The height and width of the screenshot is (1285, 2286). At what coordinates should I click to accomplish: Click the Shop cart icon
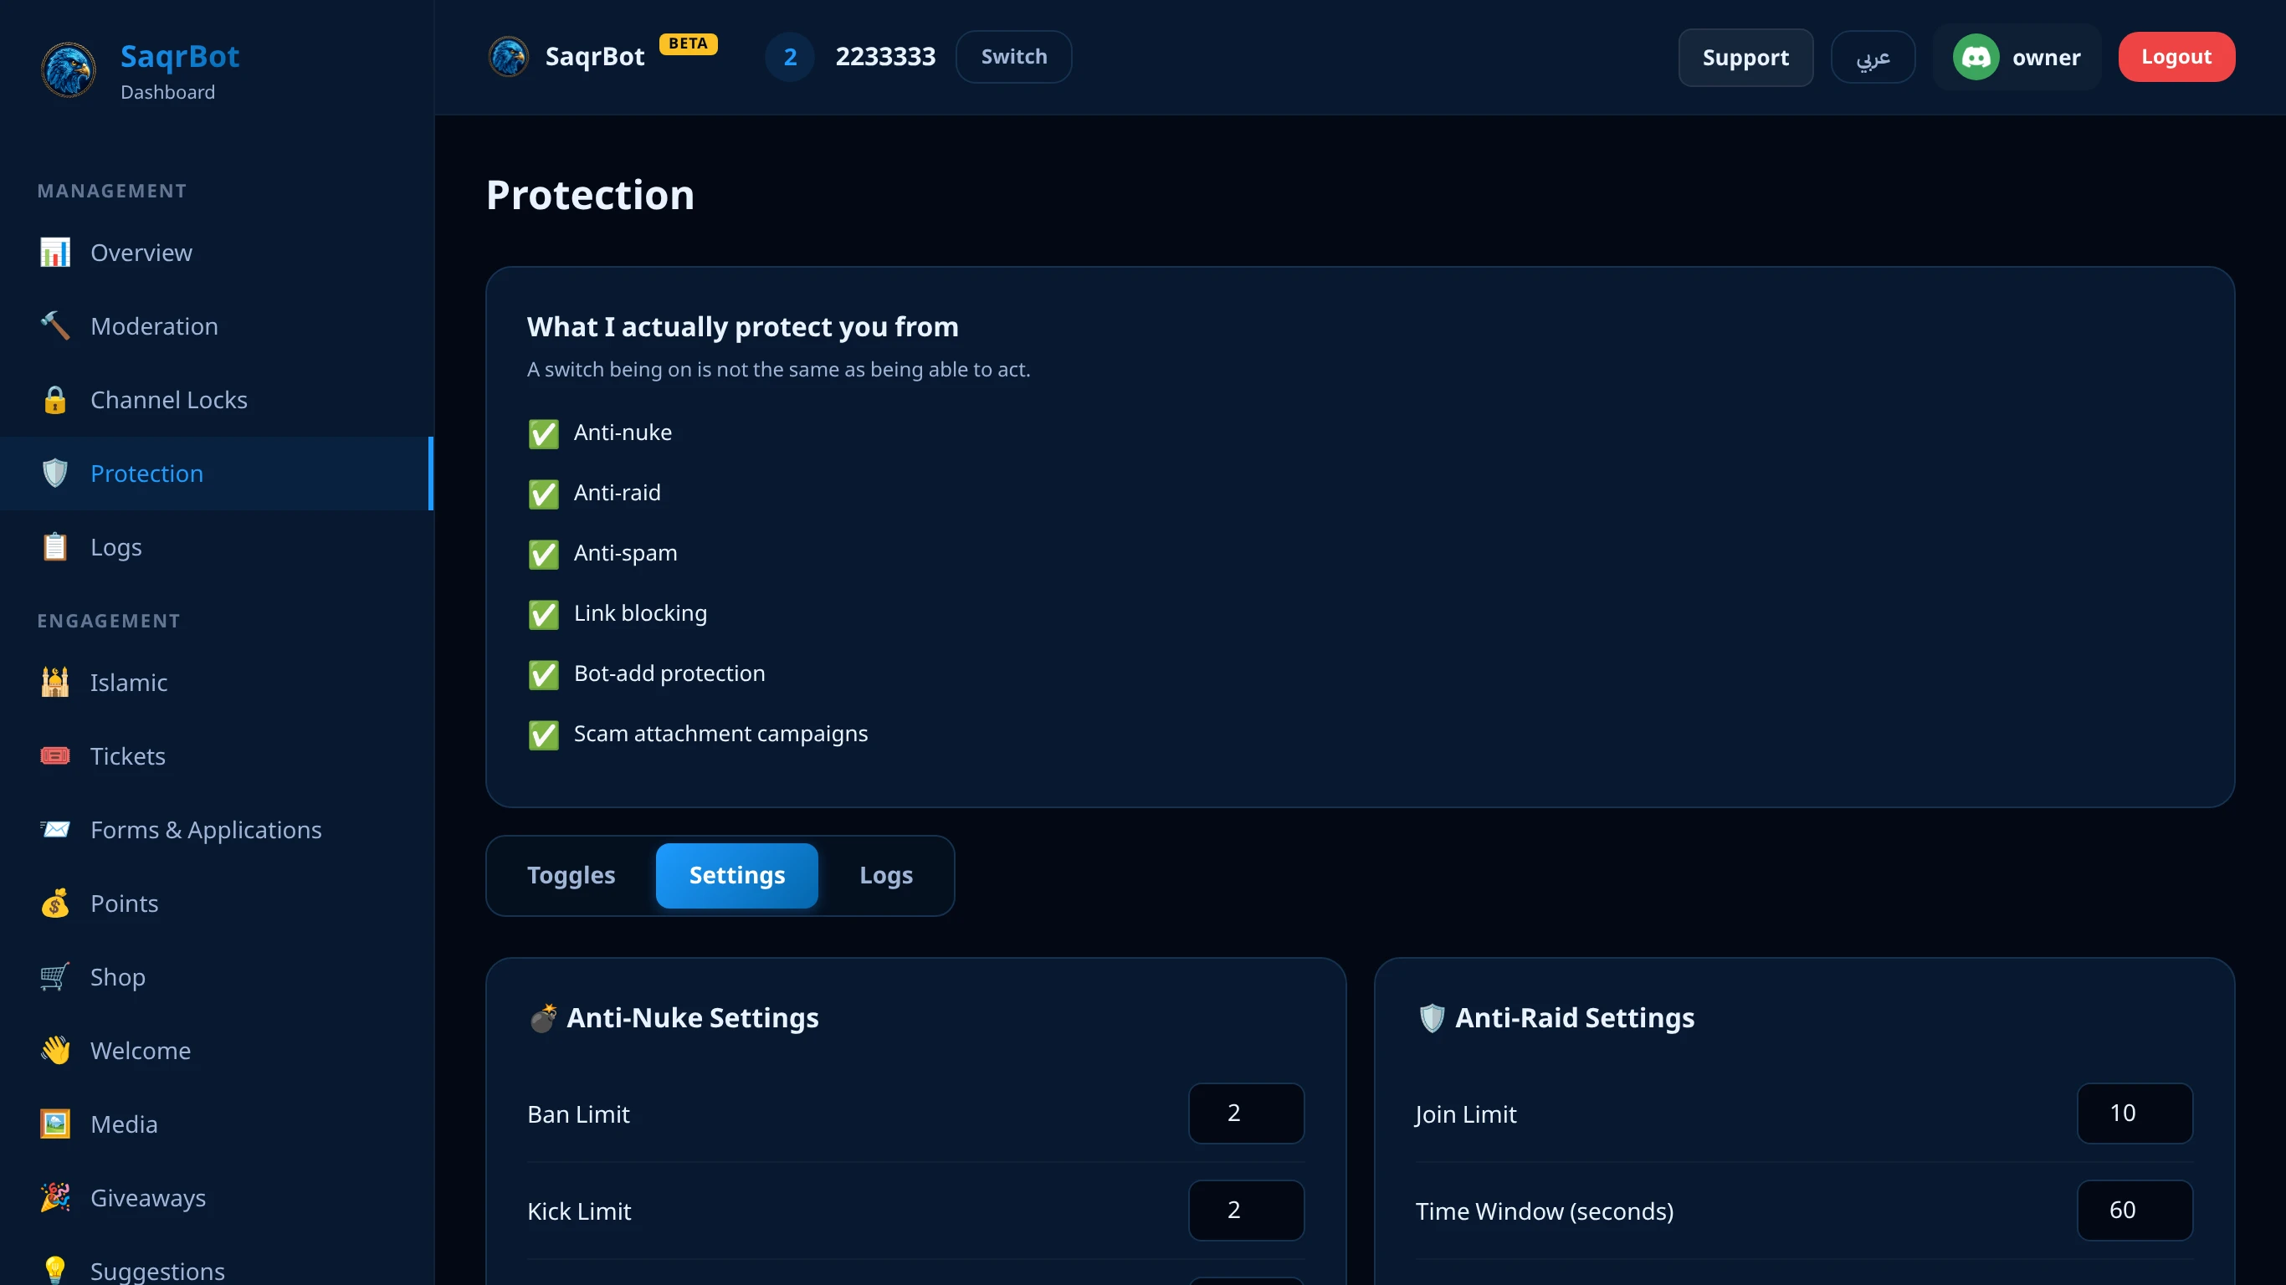55,977
